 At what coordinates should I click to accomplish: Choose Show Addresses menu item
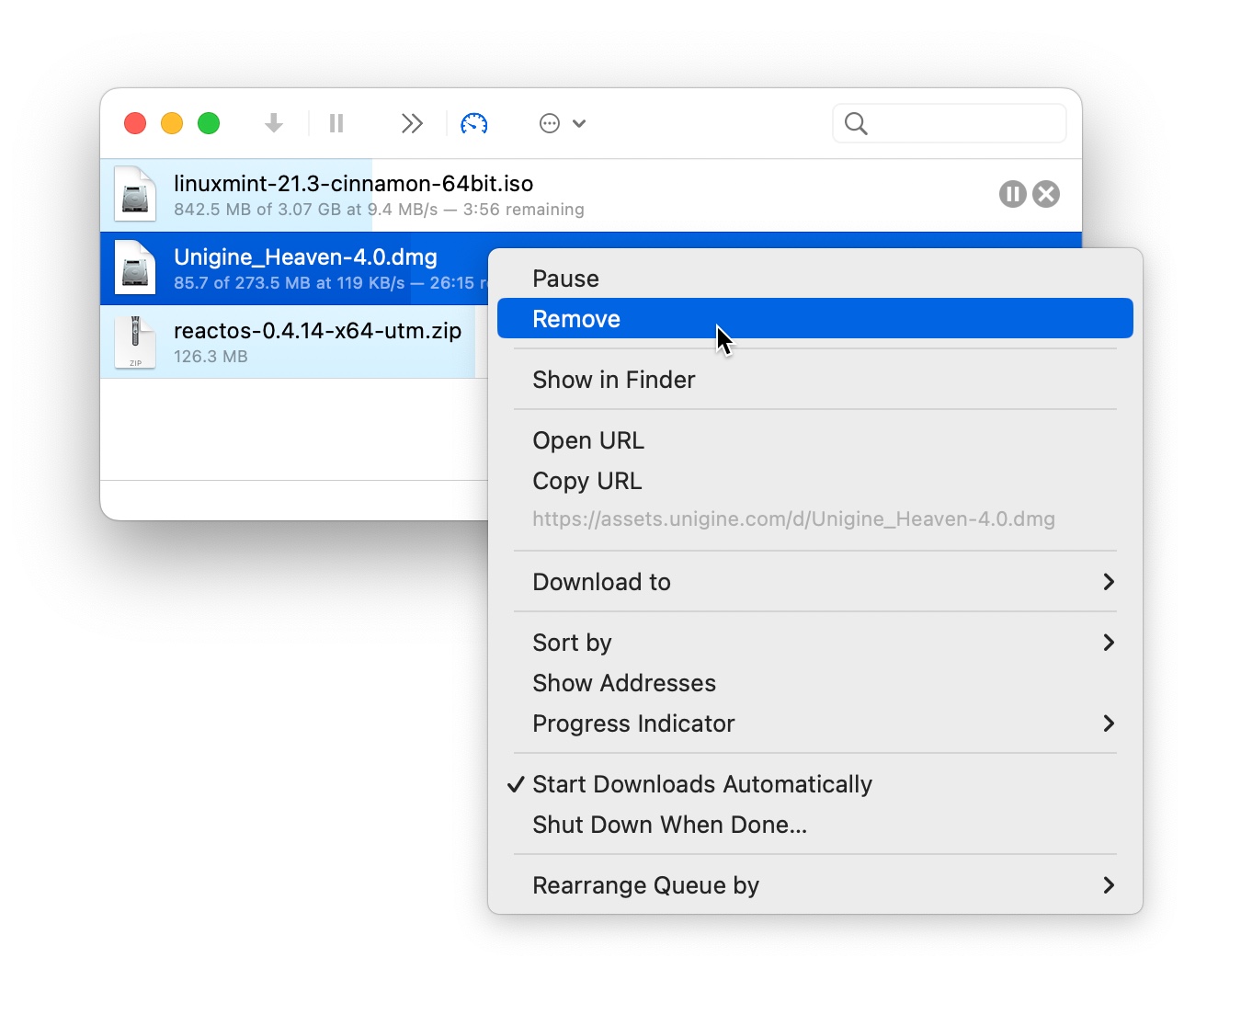coord(815,683)
